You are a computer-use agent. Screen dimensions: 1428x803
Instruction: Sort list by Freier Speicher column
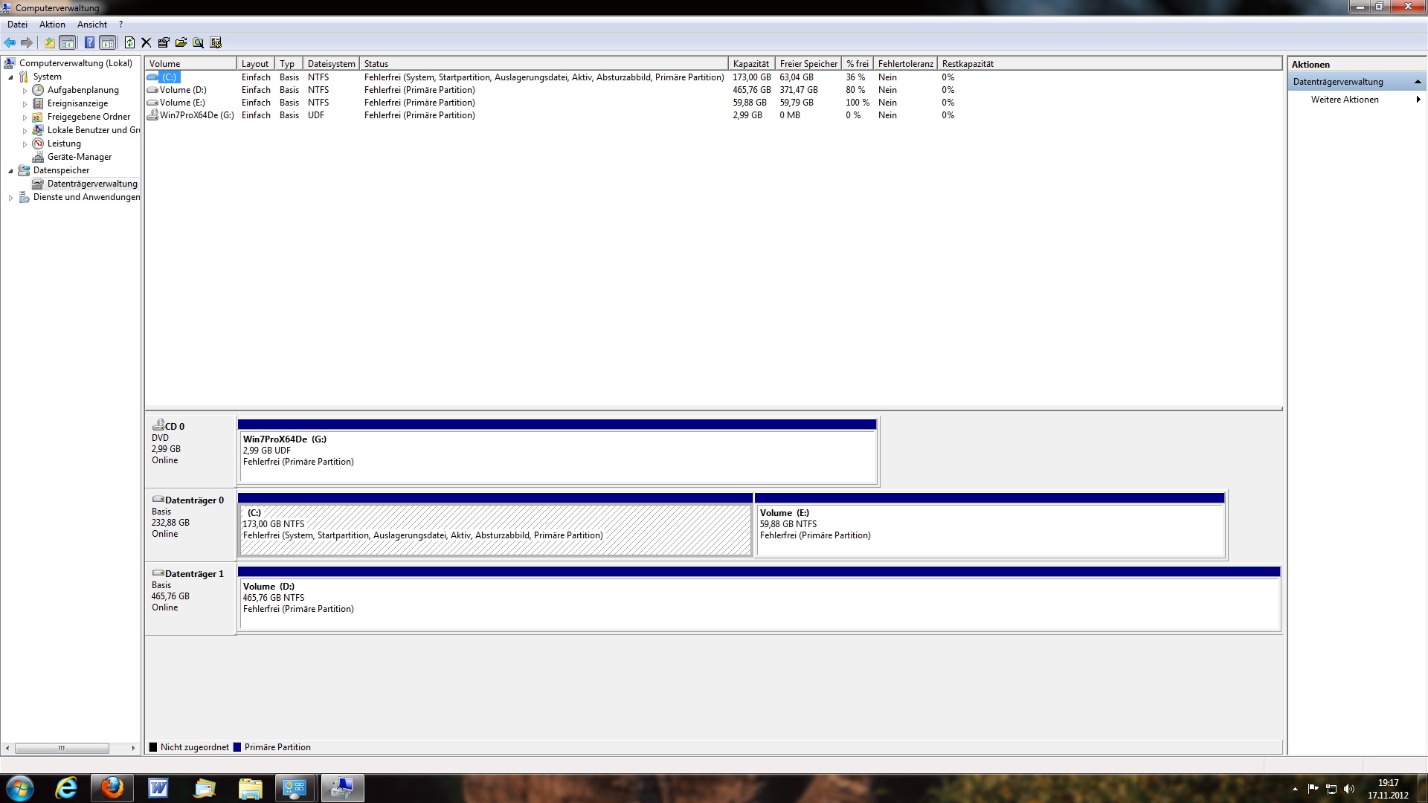tap(808, 64)
